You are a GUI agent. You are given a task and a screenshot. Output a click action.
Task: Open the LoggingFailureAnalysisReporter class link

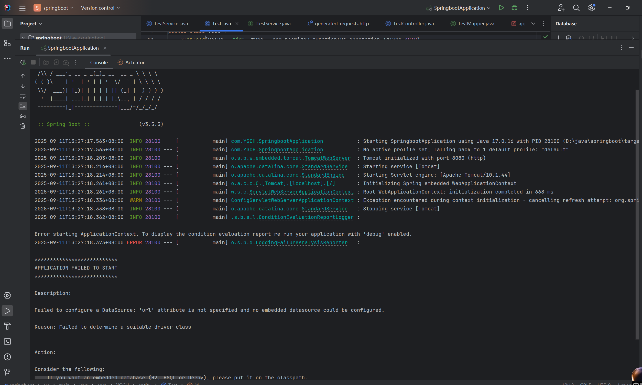click(x=301, y=243)
